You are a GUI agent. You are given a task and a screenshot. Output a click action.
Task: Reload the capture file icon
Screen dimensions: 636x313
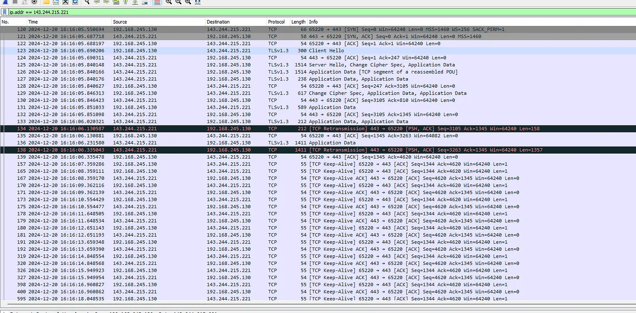[x=75, y=2]
